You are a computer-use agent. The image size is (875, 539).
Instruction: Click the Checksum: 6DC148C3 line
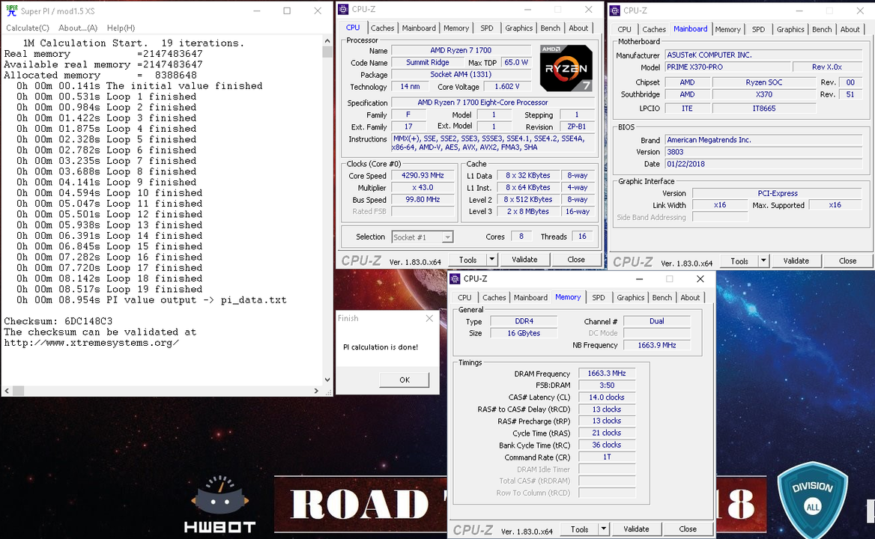(x=58, y=321)
